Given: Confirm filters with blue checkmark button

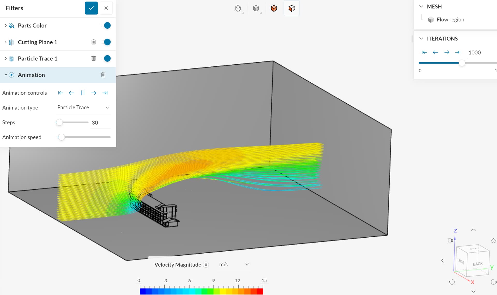Looking at the screenshot, I should click(91, 8).
